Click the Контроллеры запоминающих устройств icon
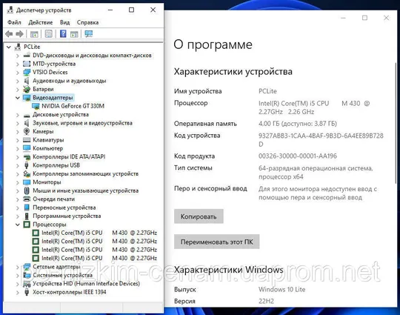Image resolution: width=400 pixels, height=315 pixels. 27,174
